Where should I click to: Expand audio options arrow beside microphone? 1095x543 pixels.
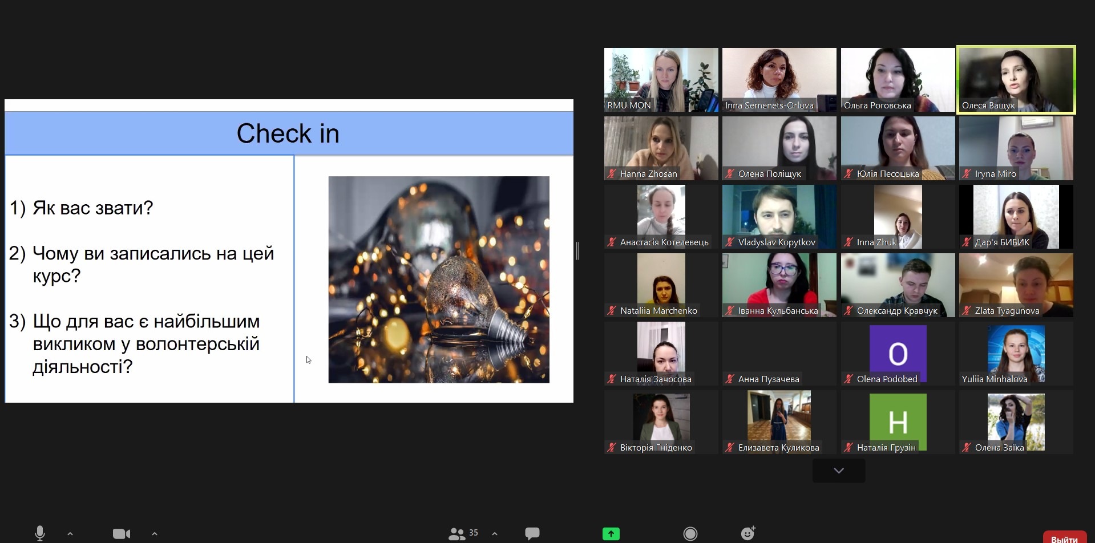70,534
